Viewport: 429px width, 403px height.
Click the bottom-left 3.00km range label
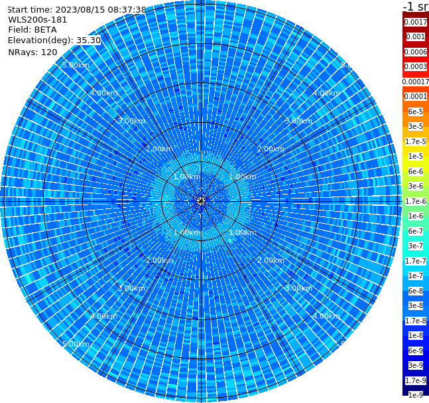click(x=131, y=288)
